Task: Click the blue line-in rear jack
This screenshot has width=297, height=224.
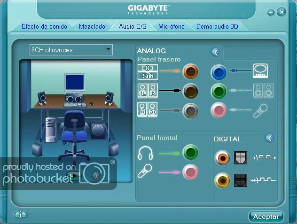Action: [x=219, y=72]
